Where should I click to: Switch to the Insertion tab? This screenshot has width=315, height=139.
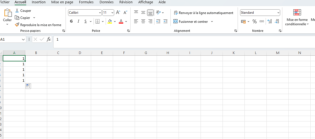pyautogui.click(x=38, y=2)
